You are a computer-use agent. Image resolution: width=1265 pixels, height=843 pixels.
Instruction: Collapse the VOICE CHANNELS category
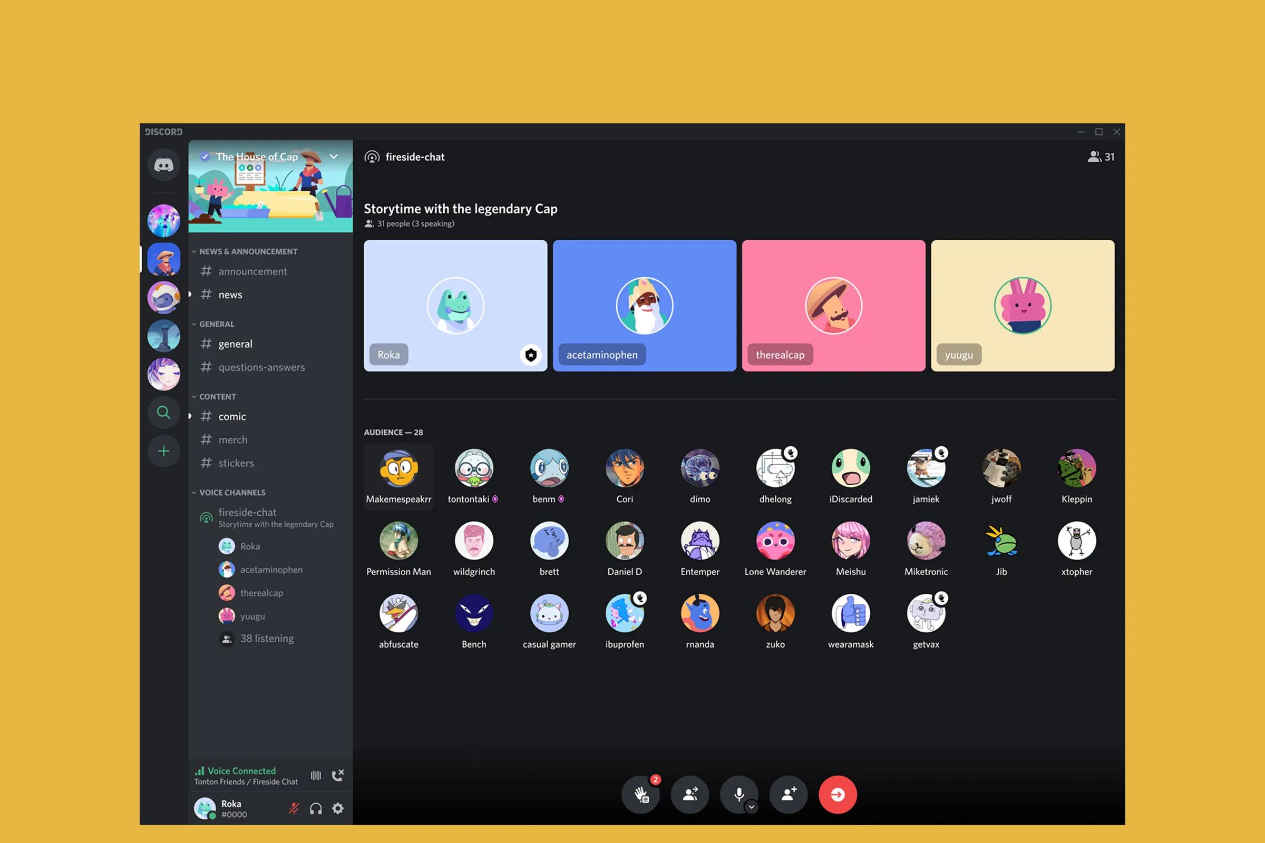coord(232,493)
